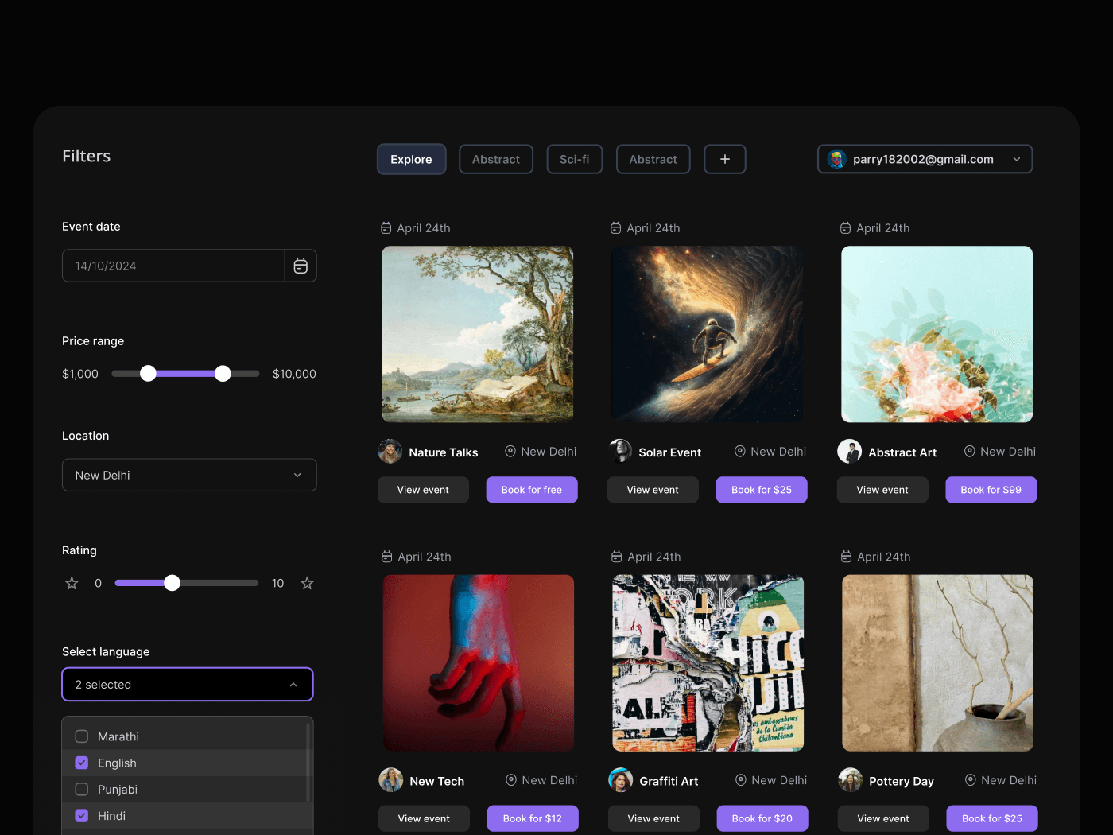This screenshot has width=1113, height=835.
Task: Click the star icon beside rating 0
Action: pyautogui.click(x=72, y=583)
